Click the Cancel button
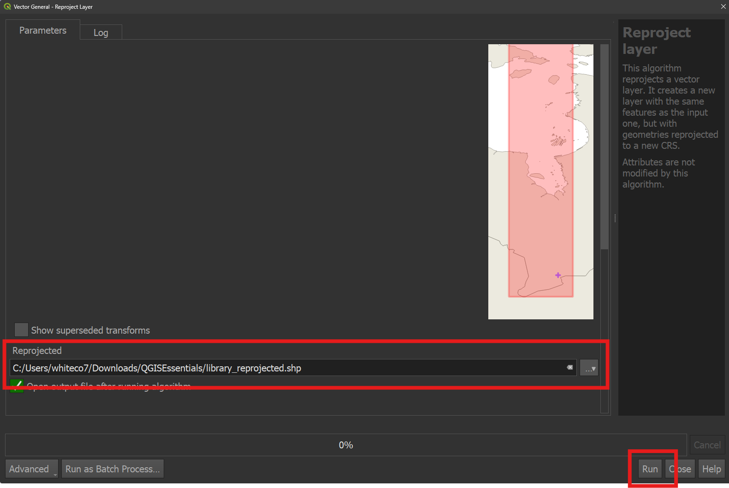The image size is (729, 488). (707, 445)
